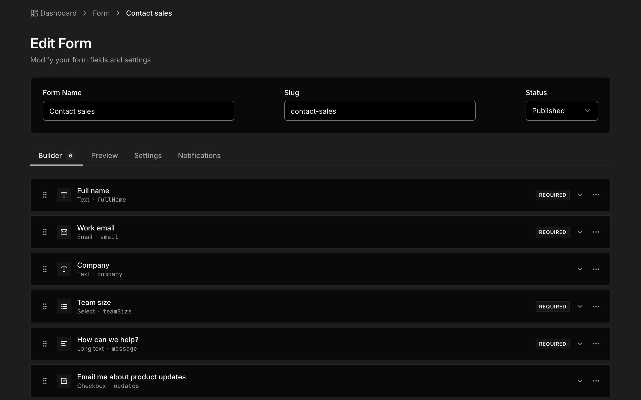Expand the Company field settings

580,269
